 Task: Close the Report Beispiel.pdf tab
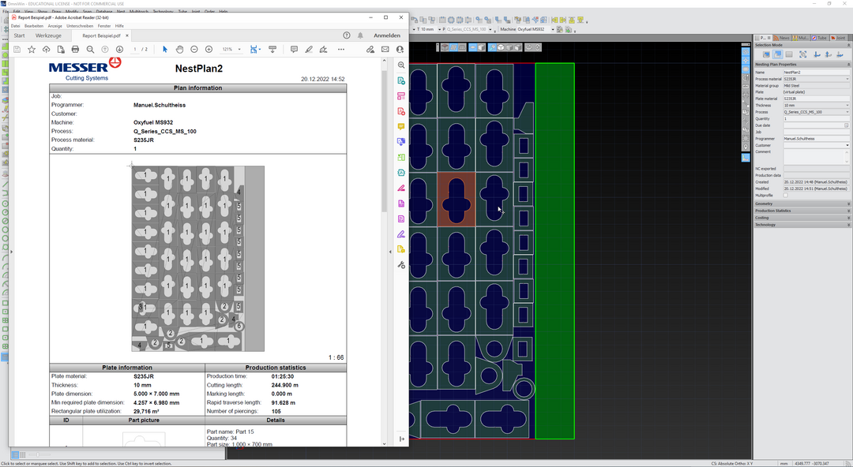click(127, 35)
